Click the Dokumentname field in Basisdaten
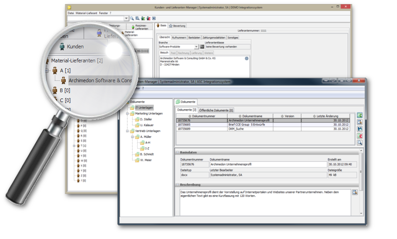Viewport: 397px width, 239px height. point(268,164)
